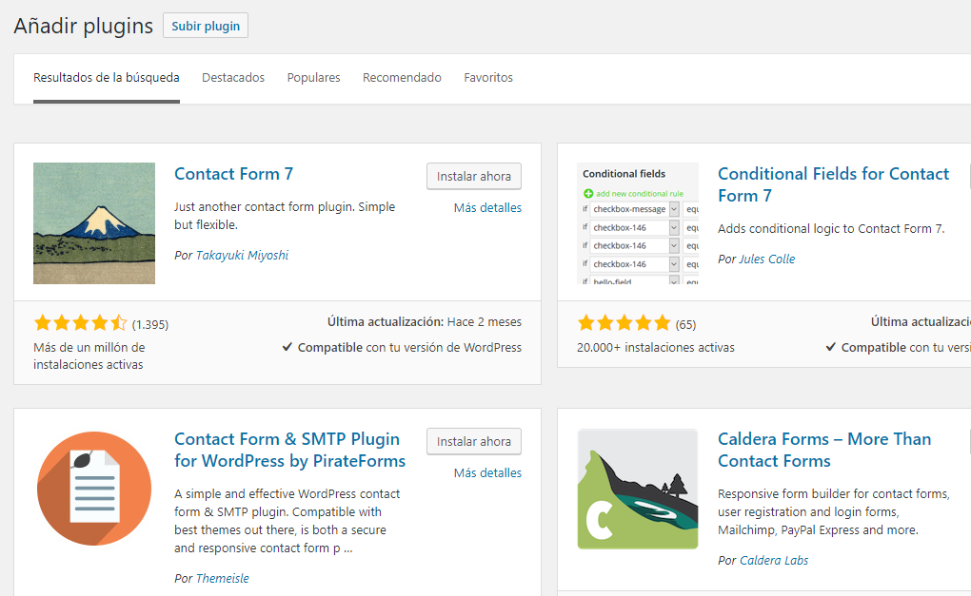Select text 'Más de un millón de instalaciones activas'
The height and width of the screenshot is (596, 971).
coord(89,356)
